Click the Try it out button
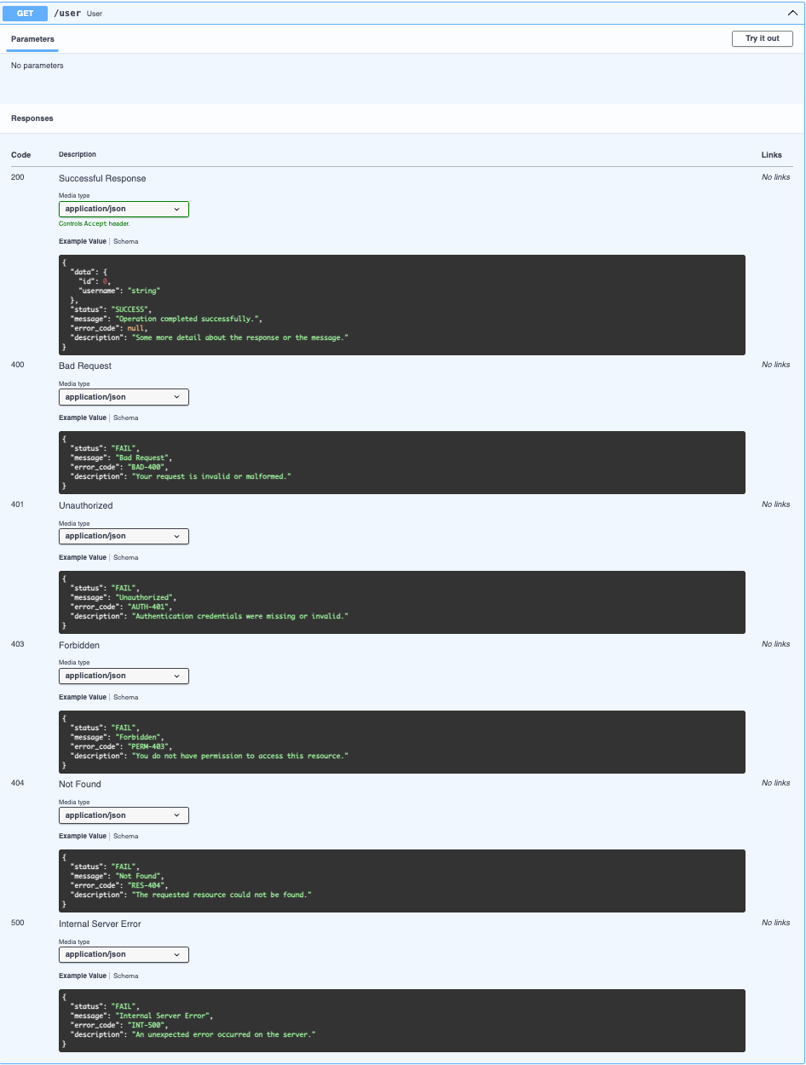 [x=762, y=38]
